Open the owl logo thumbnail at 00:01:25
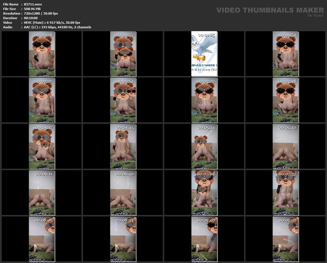The width and height of the screenshot is (327, 263). pos(204,54)
